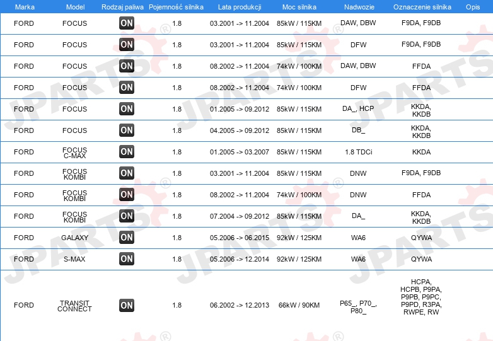Image resolution: width=493 pixels, height=341 pixels.
Task: Click the P65_, P70_, P80_ body cell
Action: [359, 307]
